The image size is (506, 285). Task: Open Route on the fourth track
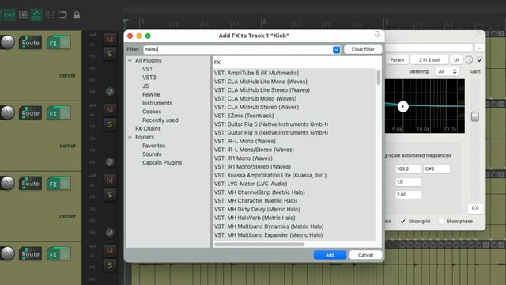pyautogui.click(x=30, y=254)
